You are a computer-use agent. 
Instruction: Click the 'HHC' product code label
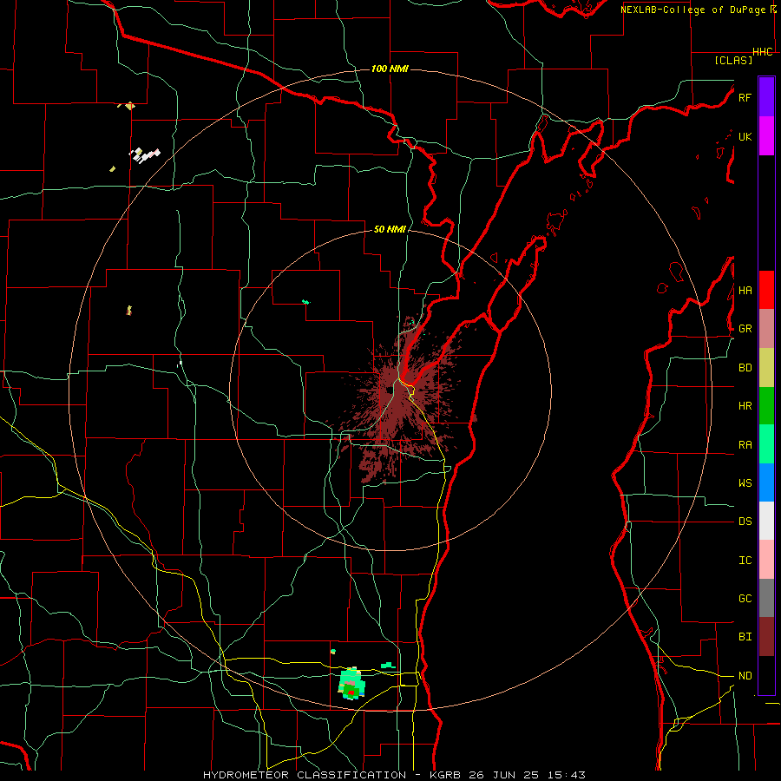pos(762,52)
